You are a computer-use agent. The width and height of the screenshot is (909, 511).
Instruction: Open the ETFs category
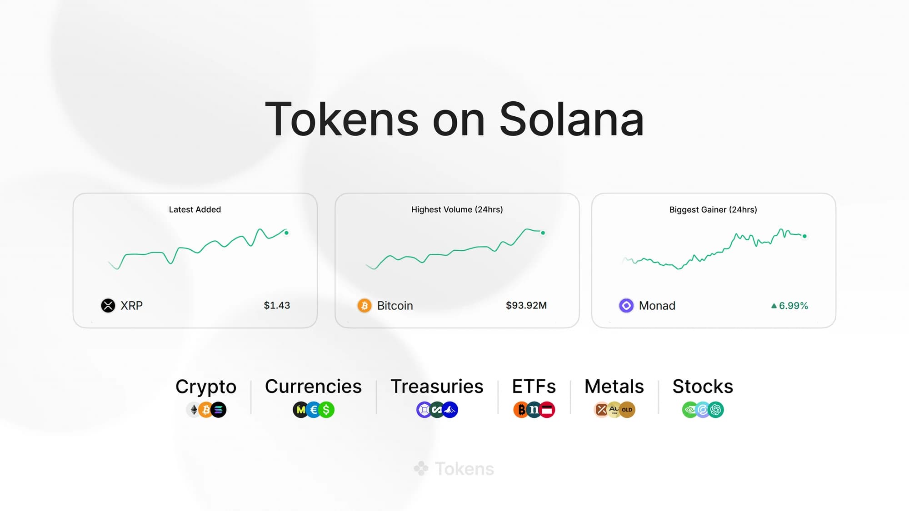tap(534, 387)
